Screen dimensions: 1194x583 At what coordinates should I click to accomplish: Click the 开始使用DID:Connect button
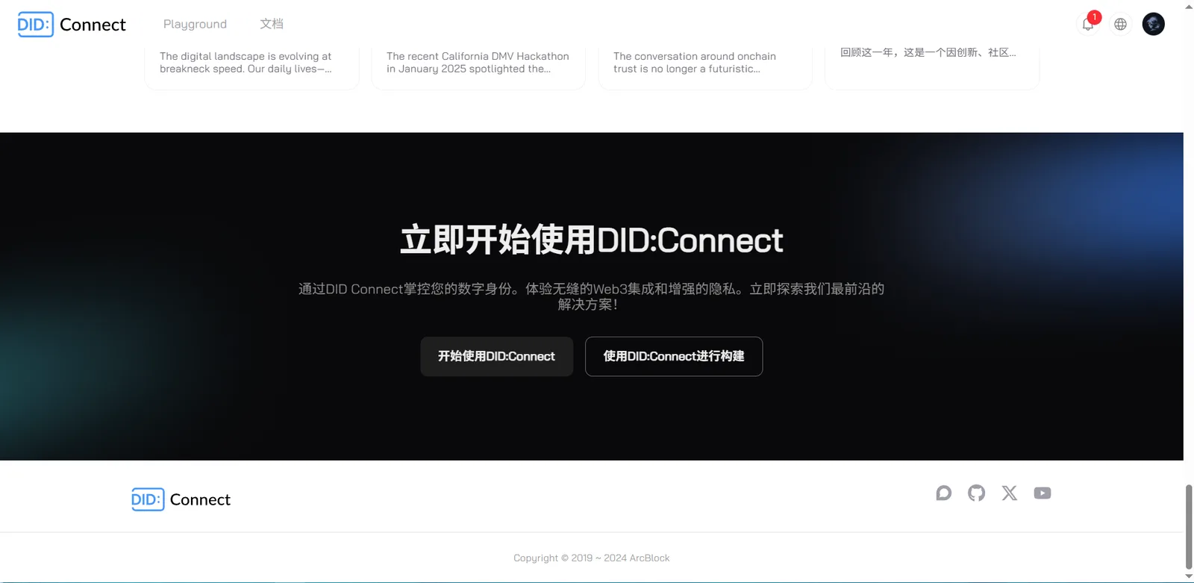point(496,356)
